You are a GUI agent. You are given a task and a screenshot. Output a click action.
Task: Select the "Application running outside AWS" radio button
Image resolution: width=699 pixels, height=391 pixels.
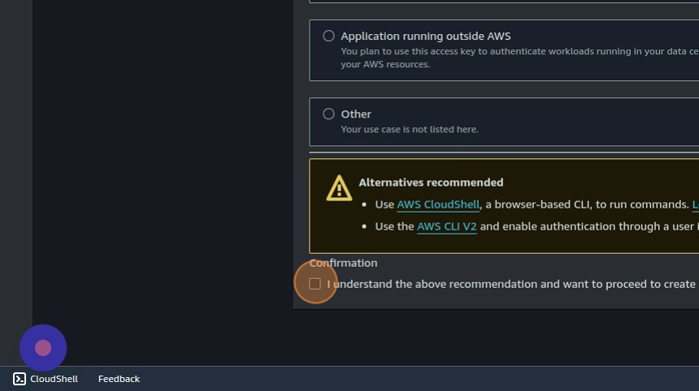(x=328, y=36)
